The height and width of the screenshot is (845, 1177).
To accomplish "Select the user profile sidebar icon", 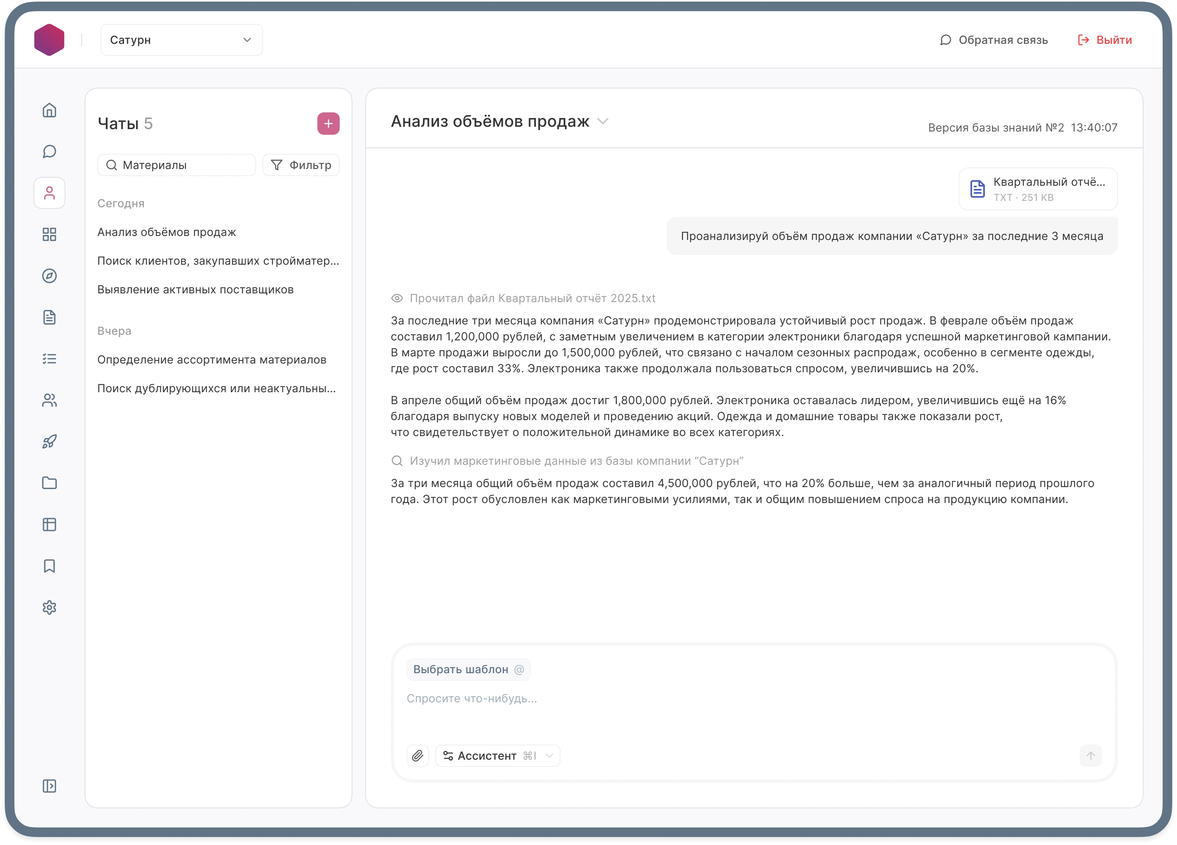I will click(x=49, y=193).
